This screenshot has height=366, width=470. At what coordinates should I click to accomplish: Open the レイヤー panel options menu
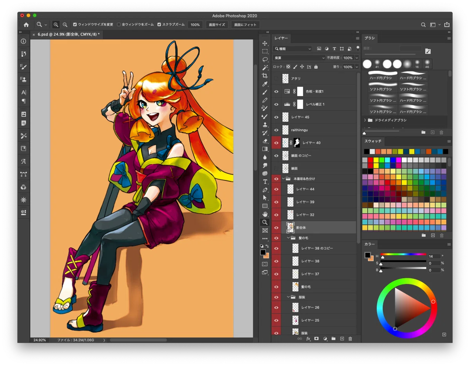tap(357, 38)
